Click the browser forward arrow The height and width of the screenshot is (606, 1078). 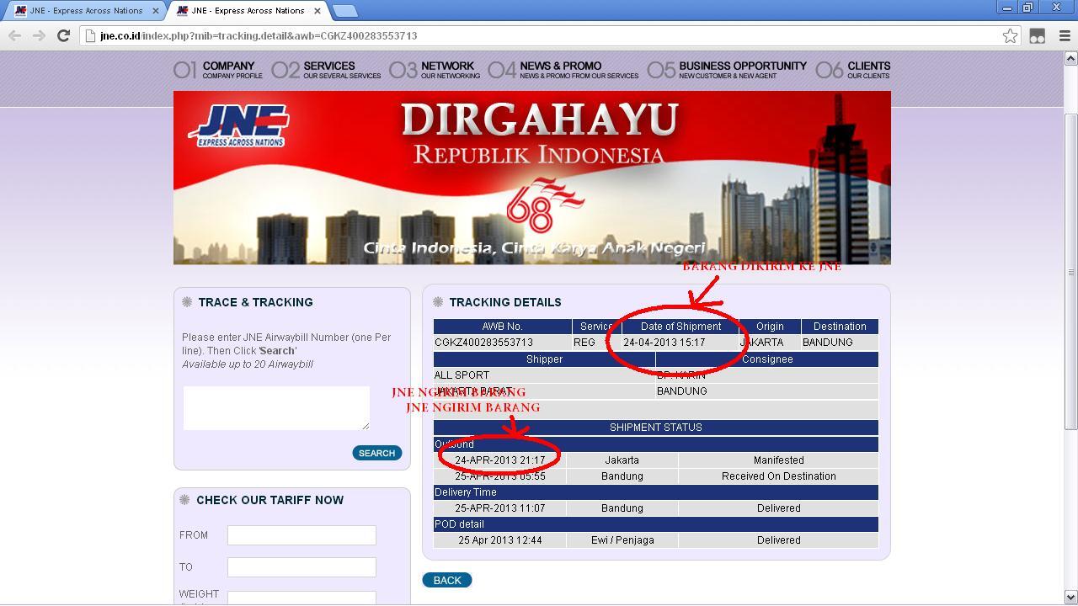click(39, 35)
